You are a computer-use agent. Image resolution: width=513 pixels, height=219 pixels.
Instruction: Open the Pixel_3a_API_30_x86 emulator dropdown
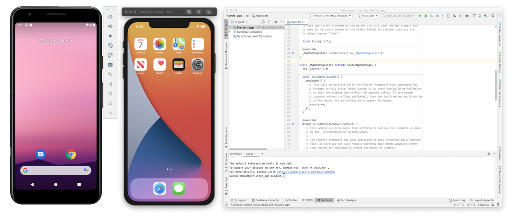[398, 16]
